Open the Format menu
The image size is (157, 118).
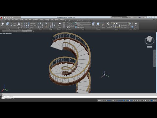(x=21, y=19)
